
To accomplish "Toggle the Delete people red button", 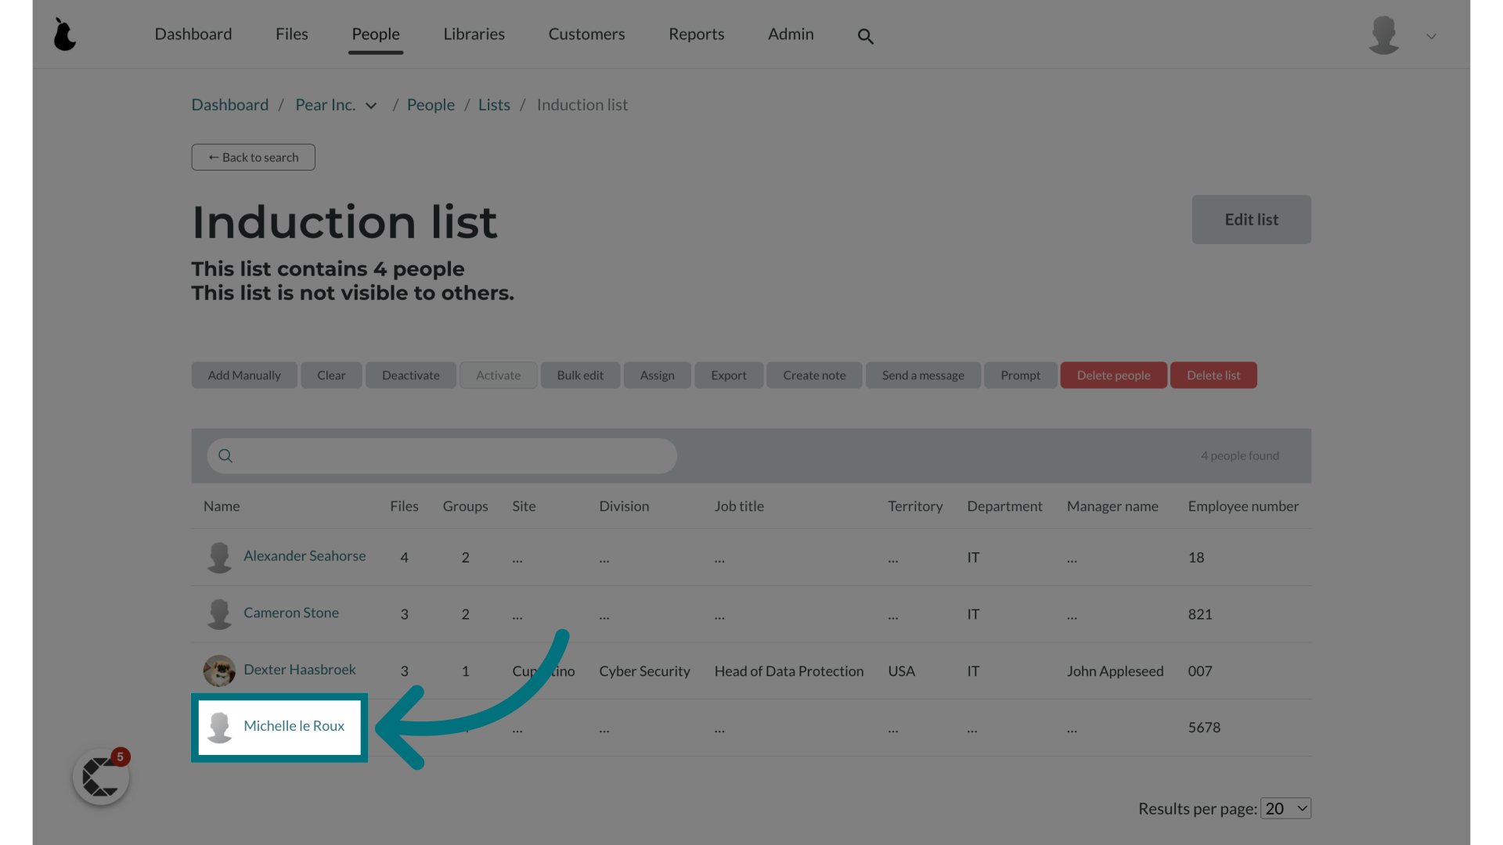I will pos(1114,375).
